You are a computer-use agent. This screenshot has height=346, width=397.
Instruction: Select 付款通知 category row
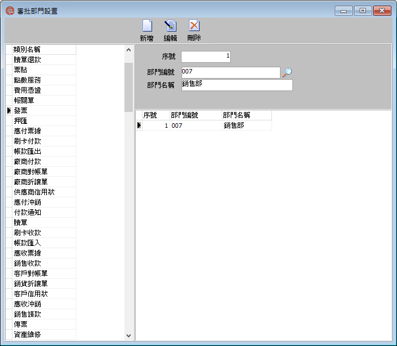(44, 213)
